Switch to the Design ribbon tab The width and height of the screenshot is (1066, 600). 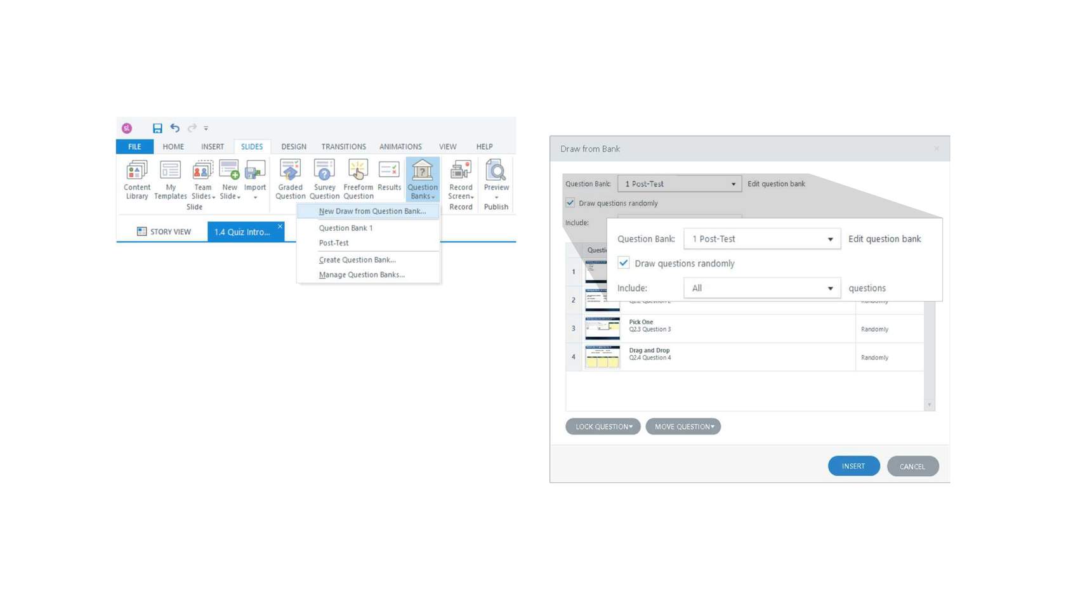[x=293, y=147]
